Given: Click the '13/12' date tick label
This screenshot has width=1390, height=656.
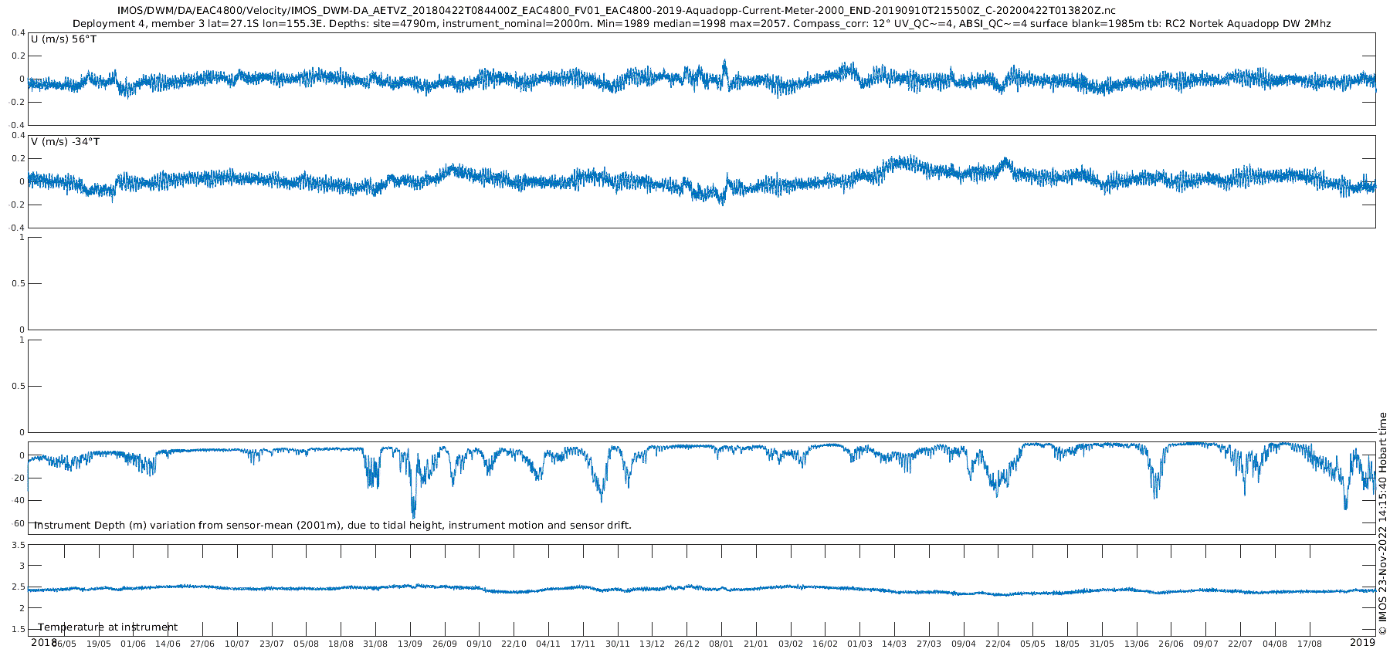Looking at the screenshot, I should tap(652, 644).
